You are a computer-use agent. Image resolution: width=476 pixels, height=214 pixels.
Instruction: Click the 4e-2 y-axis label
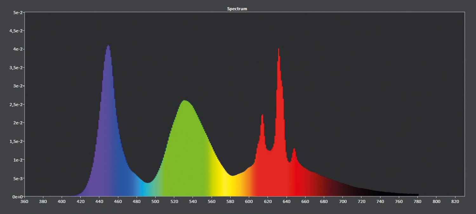(x=18, y=49)
